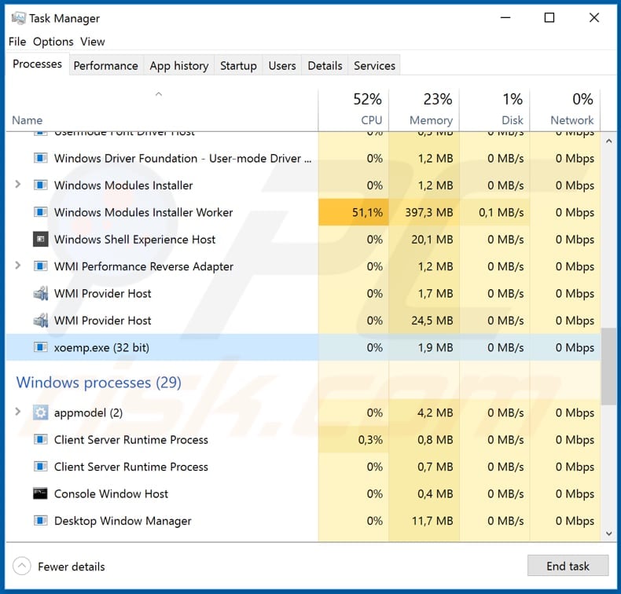Viewport: 621px width, 594px height.
Task: Click the 20,1 MB memory value
Action: click(x=432, y=240)
